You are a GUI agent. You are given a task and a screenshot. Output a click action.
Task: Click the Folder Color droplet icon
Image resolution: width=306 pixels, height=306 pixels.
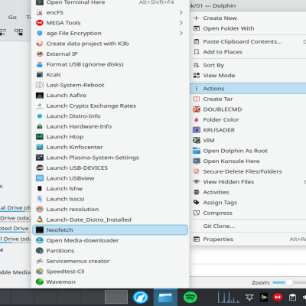pos(197,119)
